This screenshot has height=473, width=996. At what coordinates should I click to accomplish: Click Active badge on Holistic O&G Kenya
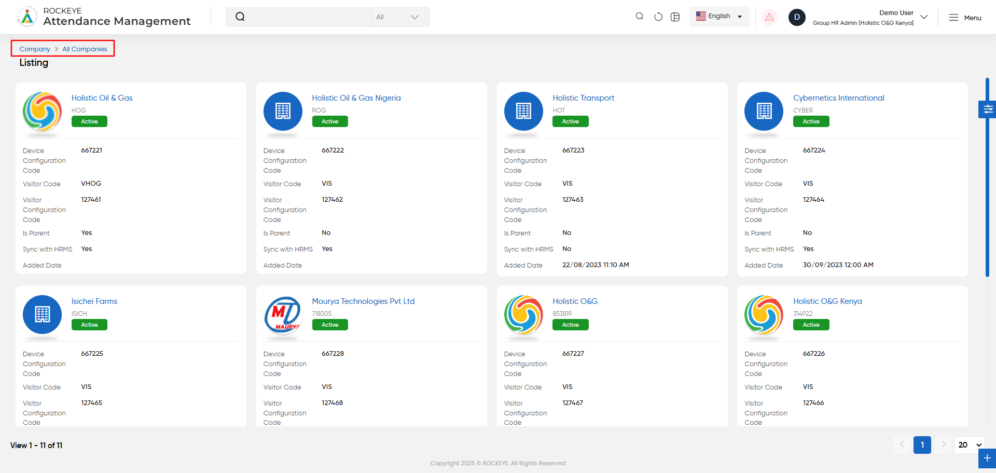point(811,325)
